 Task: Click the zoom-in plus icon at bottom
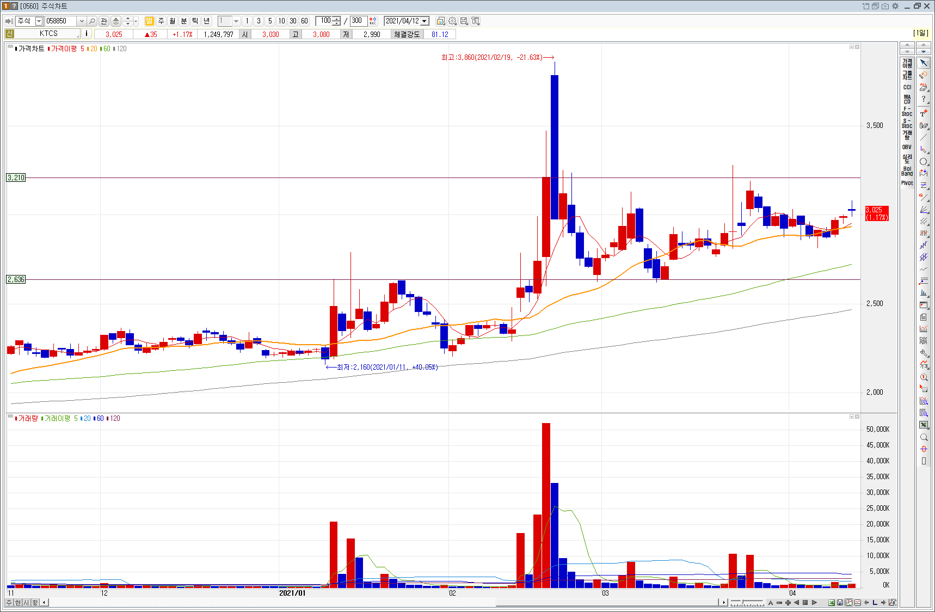pyautogui.click(x=788, y=602)
